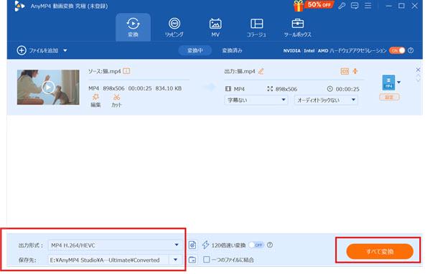The height and width of the screenshot is (274, 430).
Task: Check 一つのファイルに結合 checkbox
Action: [x=207, y=260]
